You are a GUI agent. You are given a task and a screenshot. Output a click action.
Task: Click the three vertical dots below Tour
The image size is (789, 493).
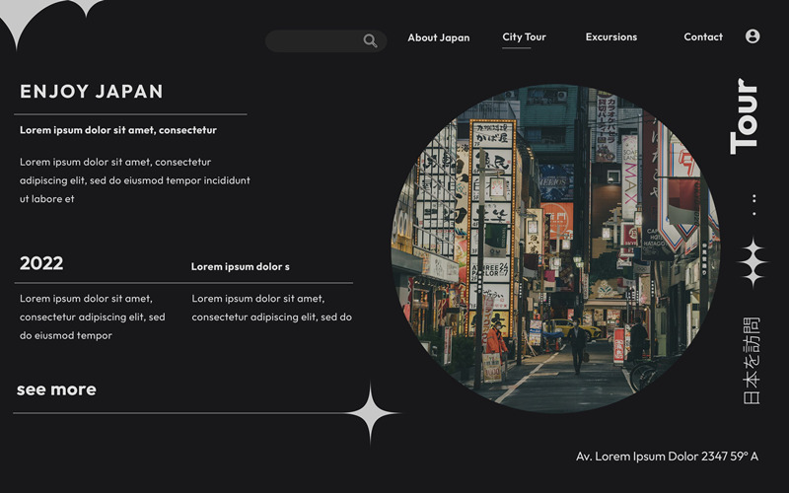753,205
